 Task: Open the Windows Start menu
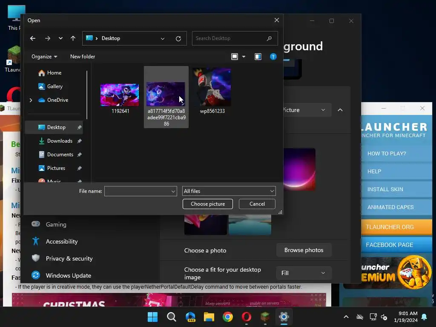coord(153,317)
